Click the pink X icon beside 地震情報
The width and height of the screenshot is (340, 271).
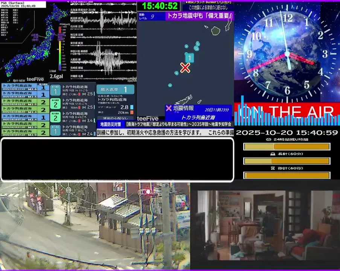168,108
